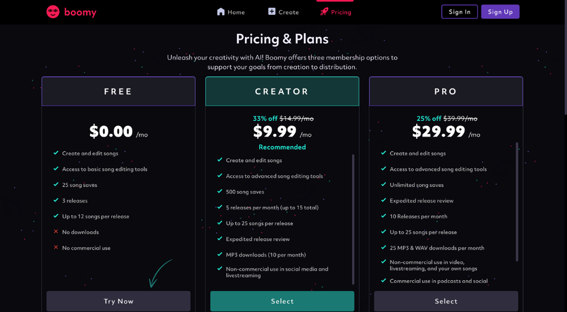The height and width of the screenshot is (312, 567).
Task: Click the red X beside No downloads
Action: (56, 231)
